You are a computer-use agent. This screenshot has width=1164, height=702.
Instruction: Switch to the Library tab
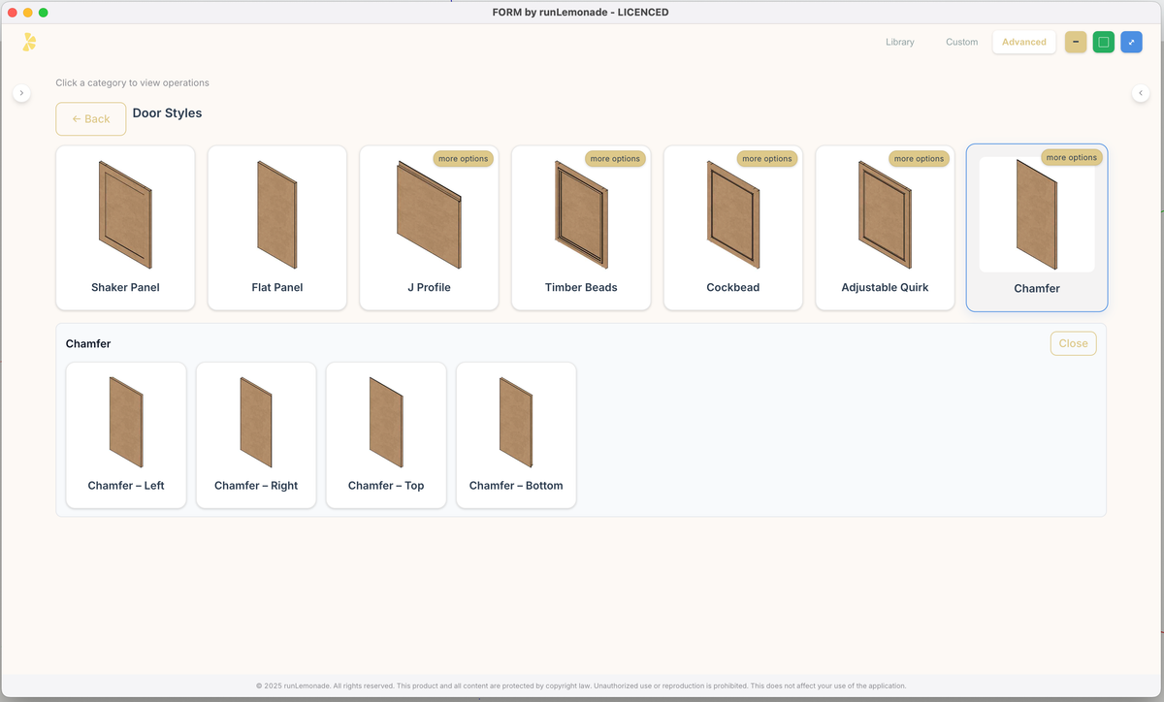tap(899, 42)
